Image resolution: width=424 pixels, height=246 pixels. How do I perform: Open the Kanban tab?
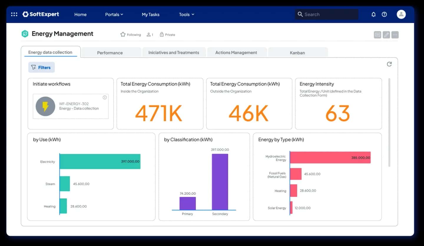(297, 53)
